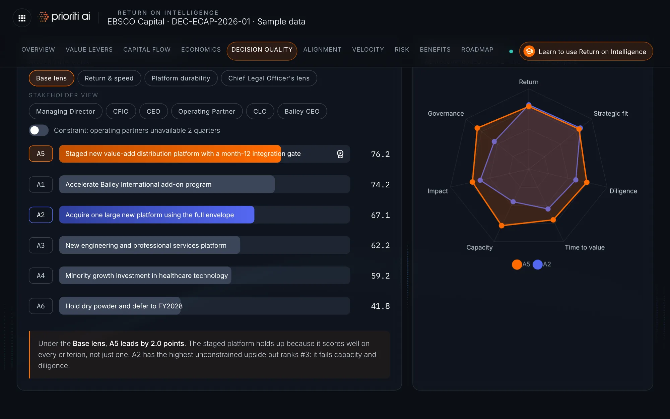This screenshot has width=670, height=419.
Task: Select the A4 option badge
Action: [x=41, y=276]
